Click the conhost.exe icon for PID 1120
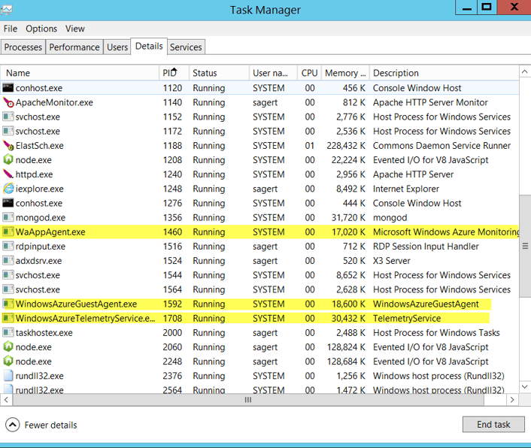531x448 pixels. 8,88
